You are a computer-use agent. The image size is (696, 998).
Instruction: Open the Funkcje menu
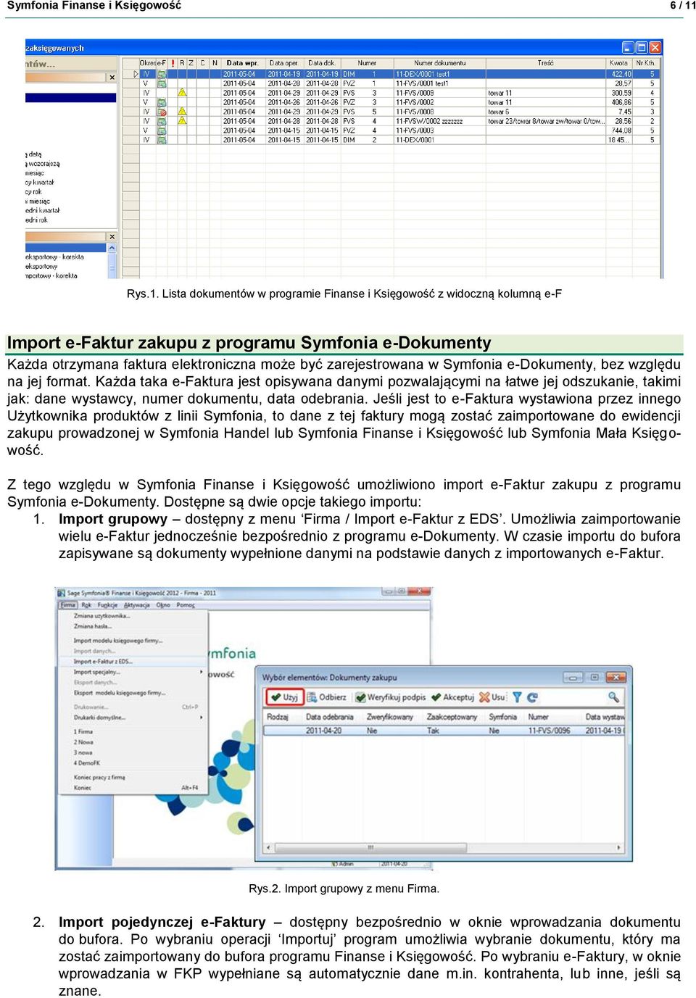coord(107,605)
